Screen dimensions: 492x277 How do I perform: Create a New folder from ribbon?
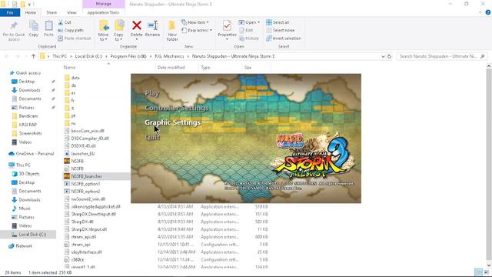[172, 31]
